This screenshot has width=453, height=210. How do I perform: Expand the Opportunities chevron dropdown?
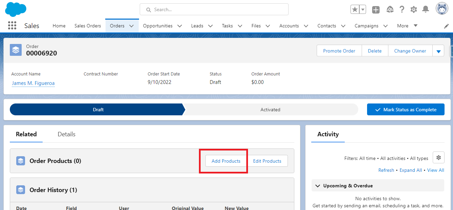pyautogui.click(x=180, y=26)
